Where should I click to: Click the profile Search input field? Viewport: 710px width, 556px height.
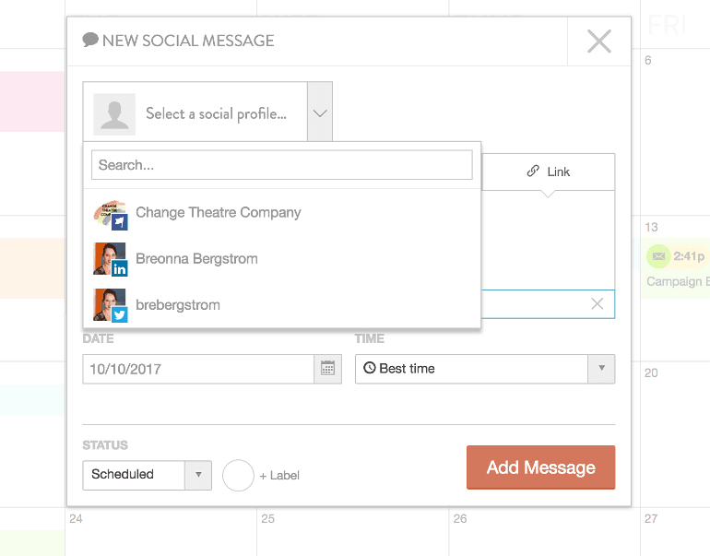coord(281,166)
